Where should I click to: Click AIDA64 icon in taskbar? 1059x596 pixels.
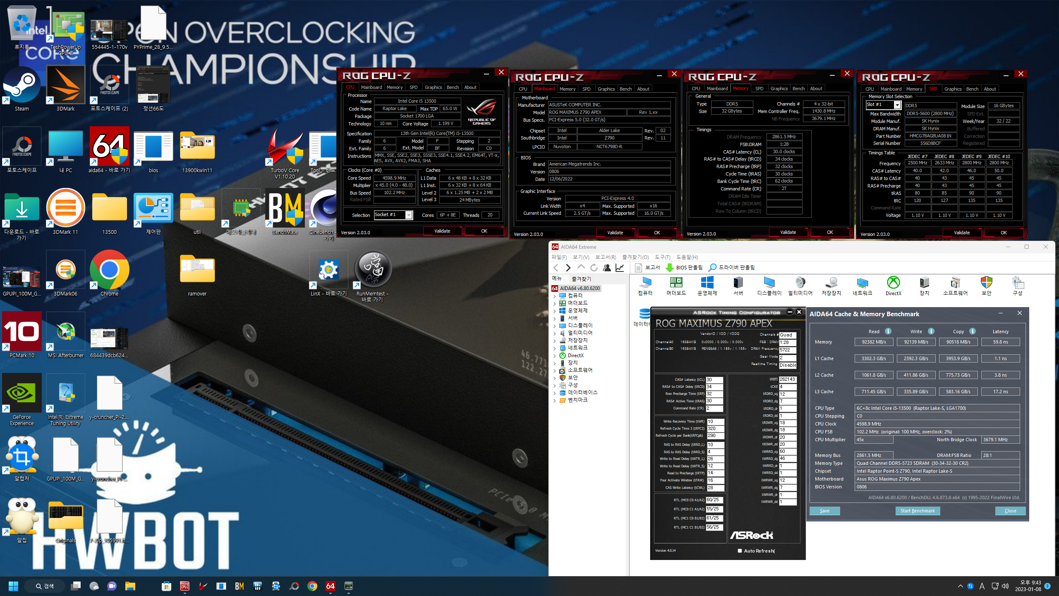pos(330,586)
